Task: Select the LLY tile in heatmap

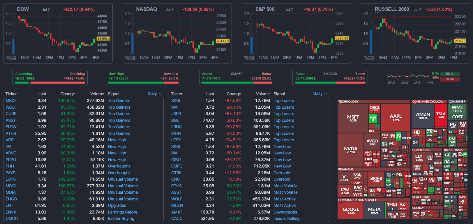Action: coord(419,158)
